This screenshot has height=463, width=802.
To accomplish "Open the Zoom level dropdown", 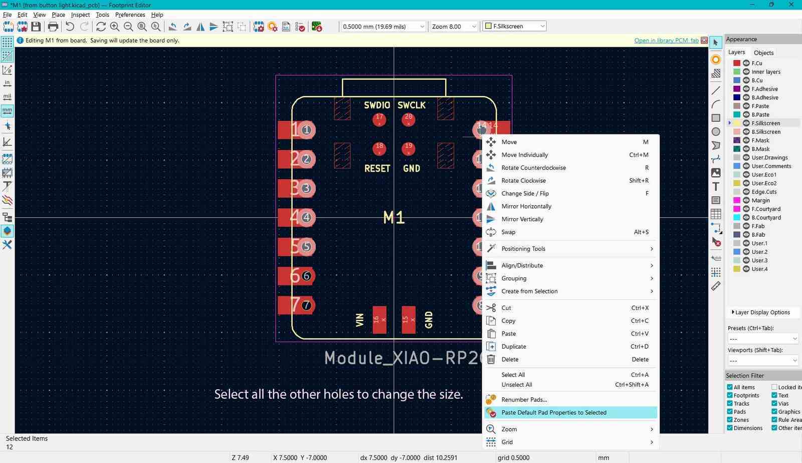I will tap(473, 26).
